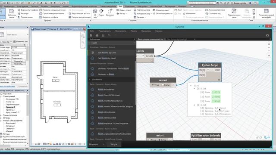Click the Изменения tool in the ribbon
This screenshot has width=276, height=155.
coord(189,13)
